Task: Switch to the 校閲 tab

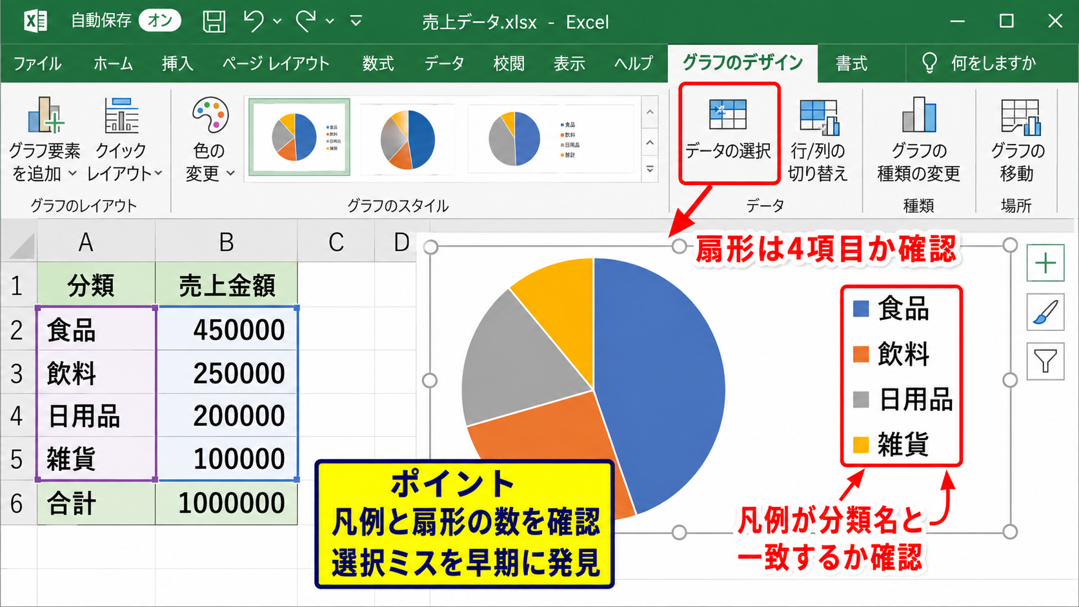Action: coord(509,63)
